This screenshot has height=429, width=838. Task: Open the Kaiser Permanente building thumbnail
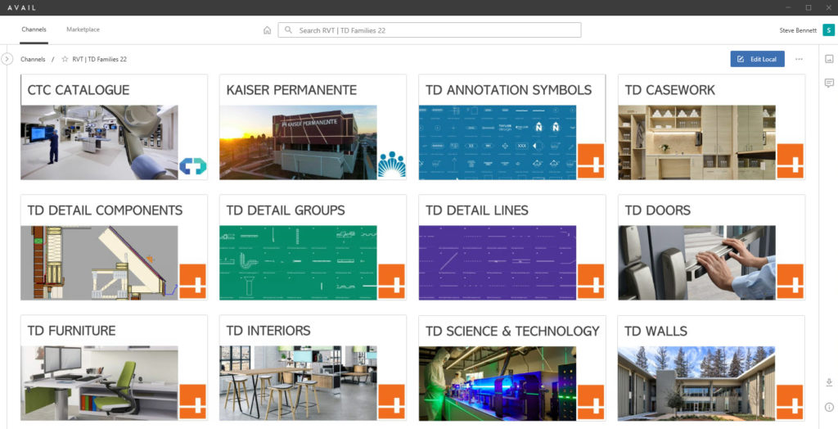click(298, 142)
